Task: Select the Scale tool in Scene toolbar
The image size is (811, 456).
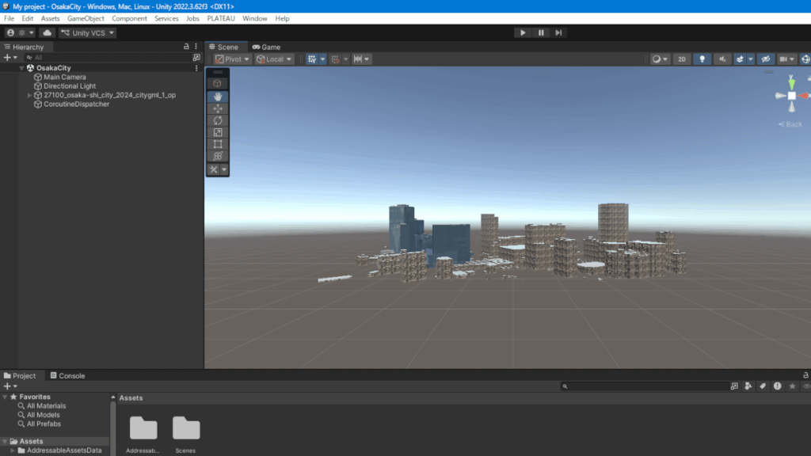Action: point(218,132)
